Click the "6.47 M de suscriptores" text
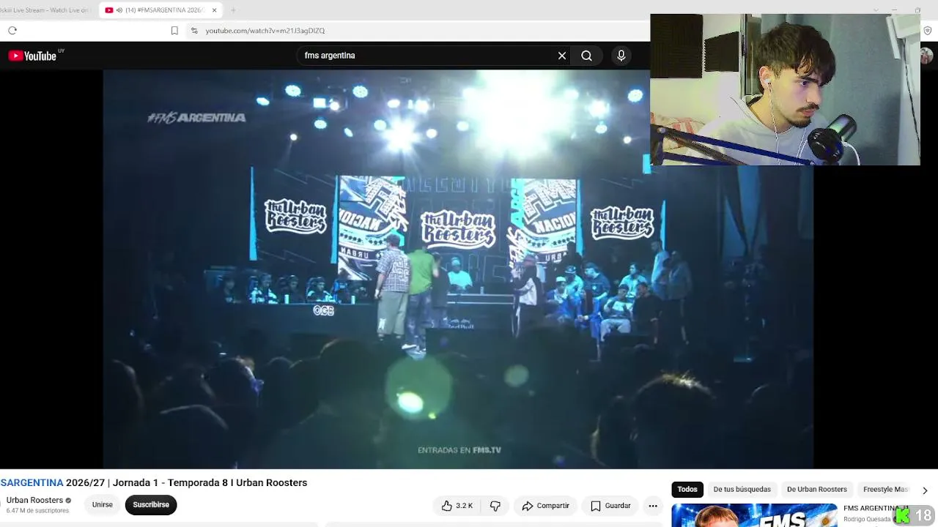The height and width of the screenshot is (527, 938). point(37,511)
